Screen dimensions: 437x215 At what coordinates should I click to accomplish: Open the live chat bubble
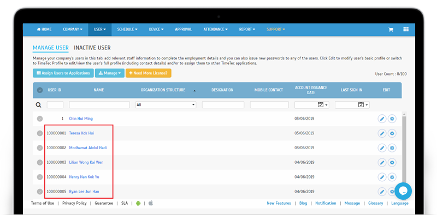click(403, 191)
